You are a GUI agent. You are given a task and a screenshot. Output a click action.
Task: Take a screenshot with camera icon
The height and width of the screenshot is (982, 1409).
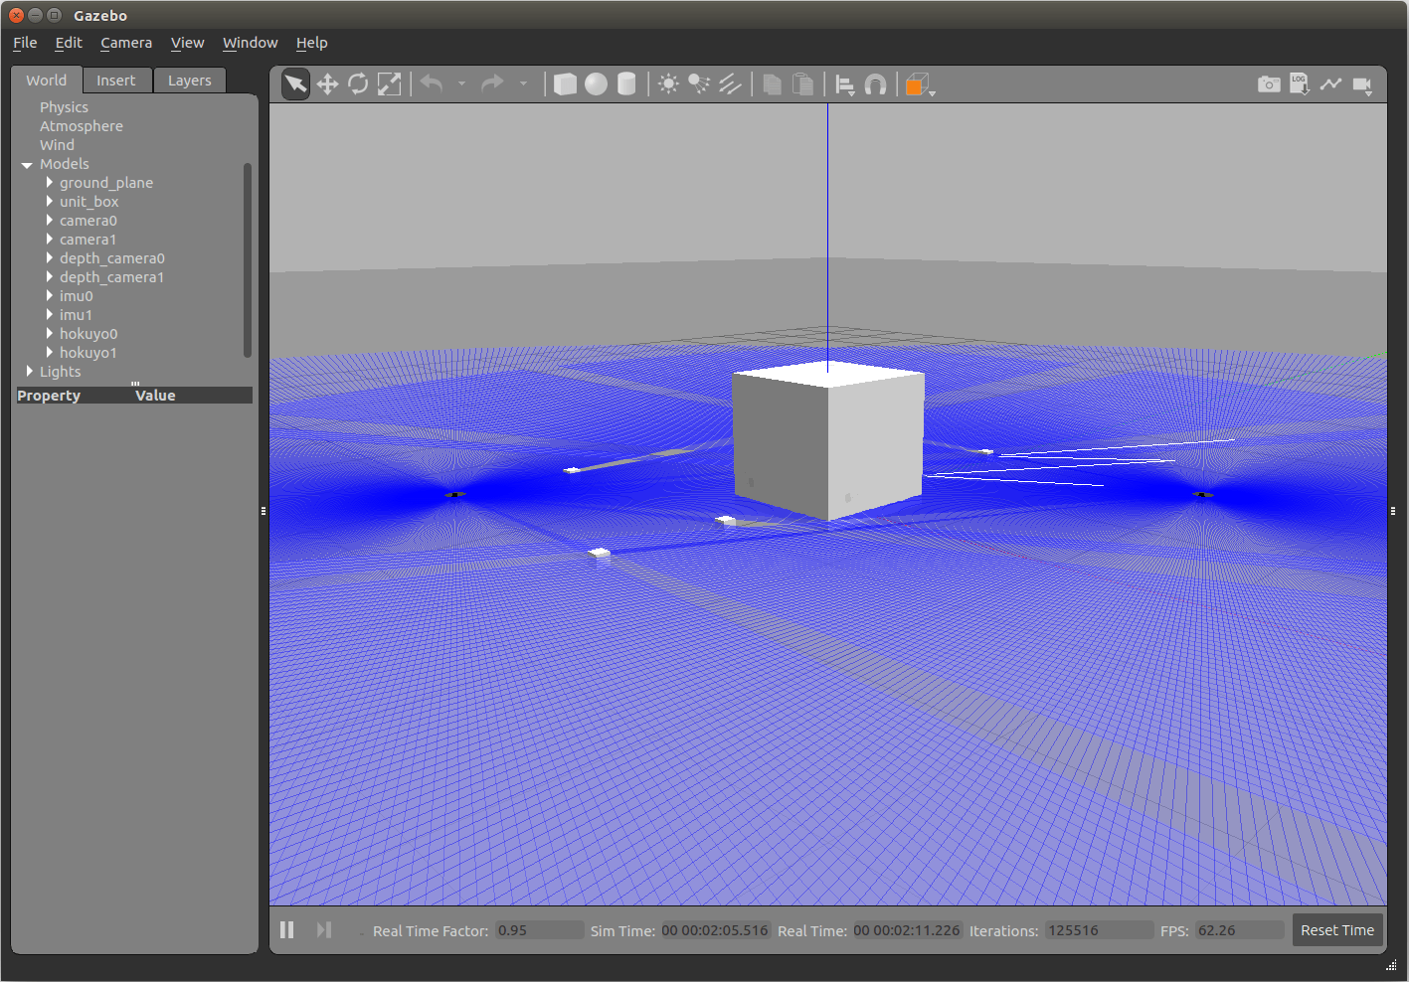click(x=1269, y=84)
